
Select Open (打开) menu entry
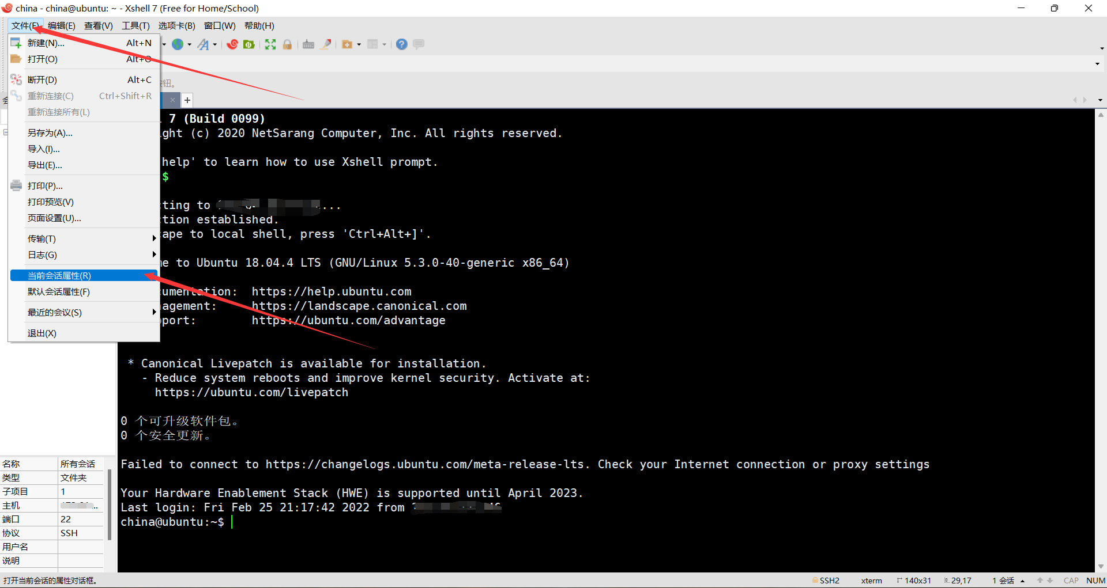84,59
